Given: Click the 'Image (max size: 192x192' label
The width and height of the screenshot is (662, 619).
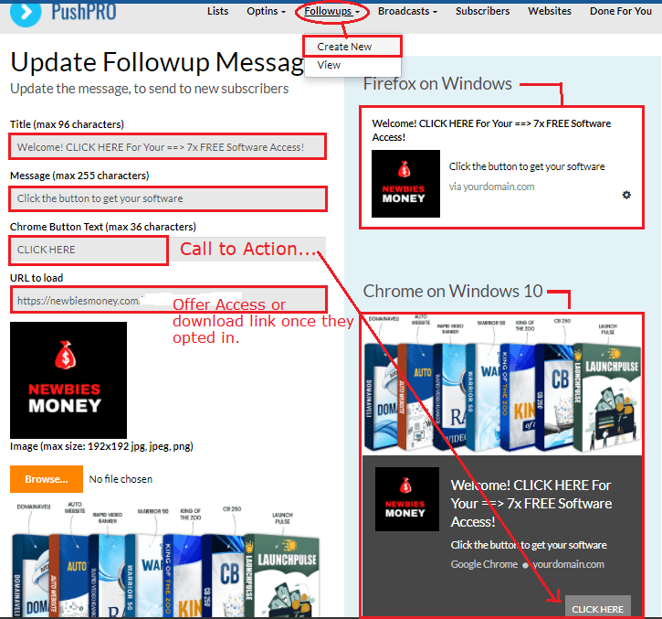Looking at the screenshot, I should pyautogui.click(x=101, y=446).
